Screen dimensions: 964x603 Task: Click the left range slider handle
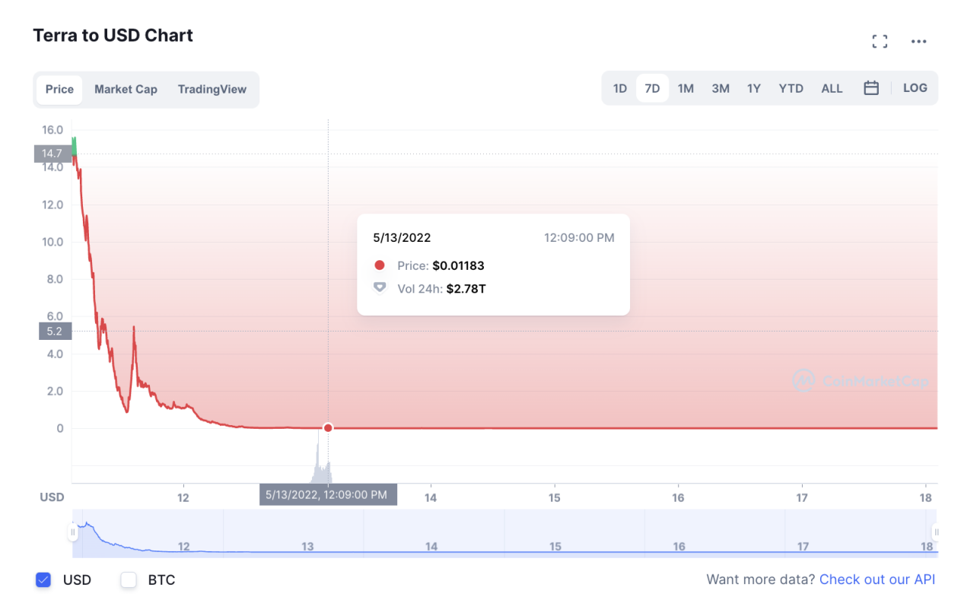[73, 532]
